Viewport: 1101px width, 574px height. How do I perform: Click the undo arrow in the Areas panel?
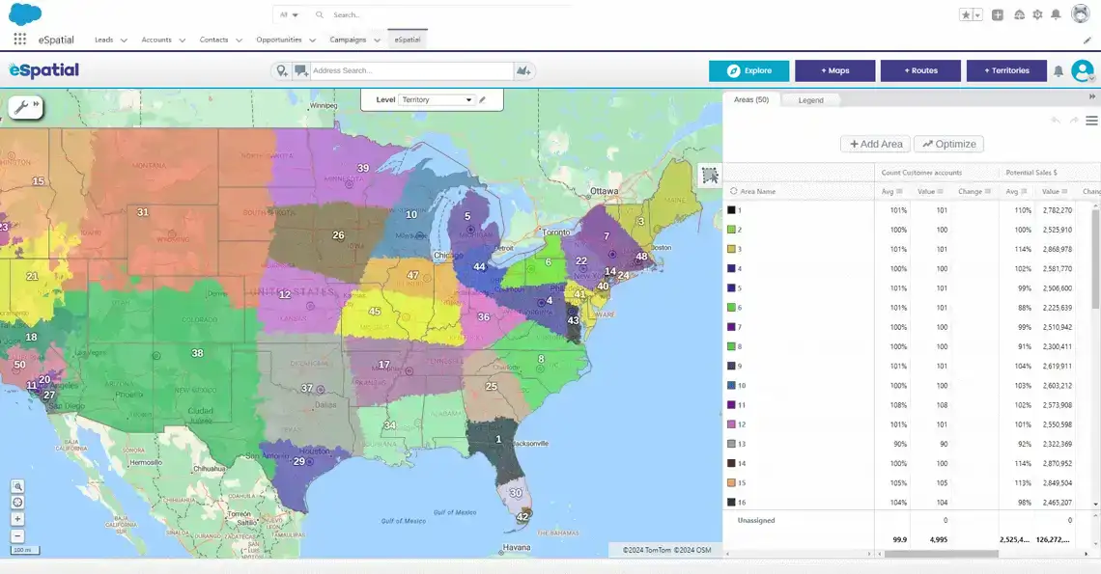(1055, 120)
